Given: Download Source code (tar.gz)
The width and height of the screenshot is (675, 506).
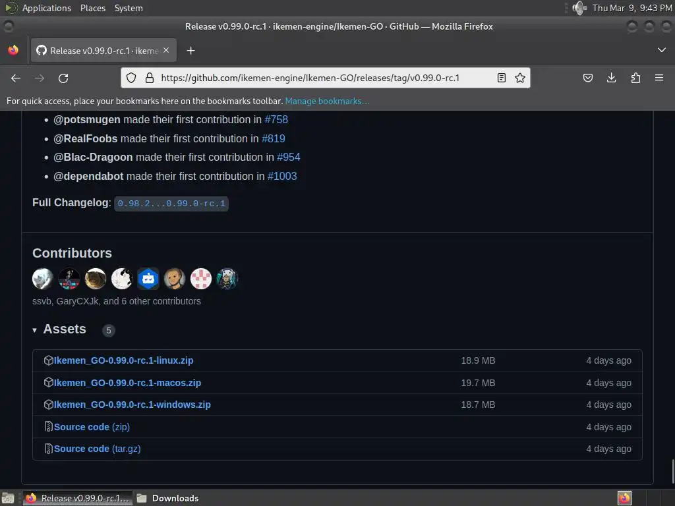Looking at the screenshot, I should point(98,448).
